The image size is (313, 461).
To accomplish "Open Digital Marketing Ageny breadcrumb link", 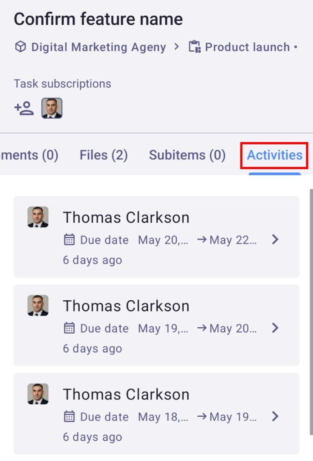I will click(x=98, y=47).
